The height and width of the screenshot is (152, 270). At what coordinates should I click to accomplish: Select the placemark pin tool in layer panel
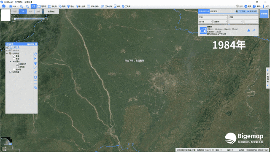35,63
